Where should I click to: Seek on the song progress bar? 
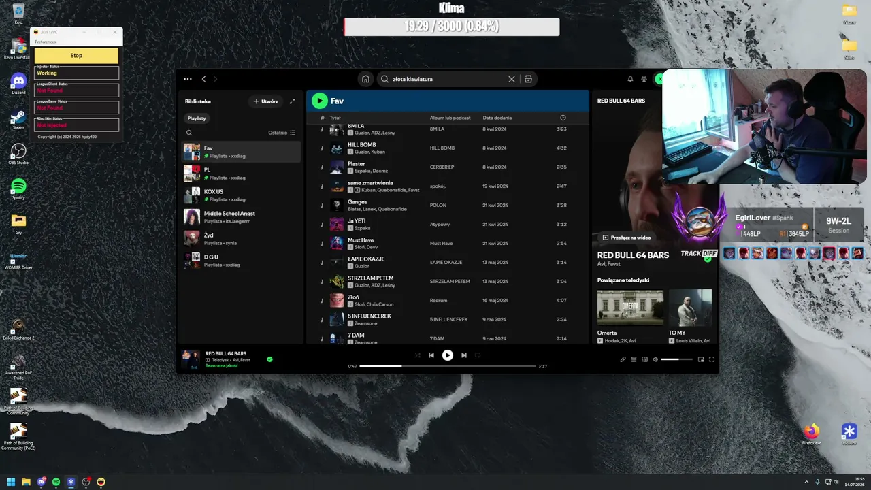447,366
